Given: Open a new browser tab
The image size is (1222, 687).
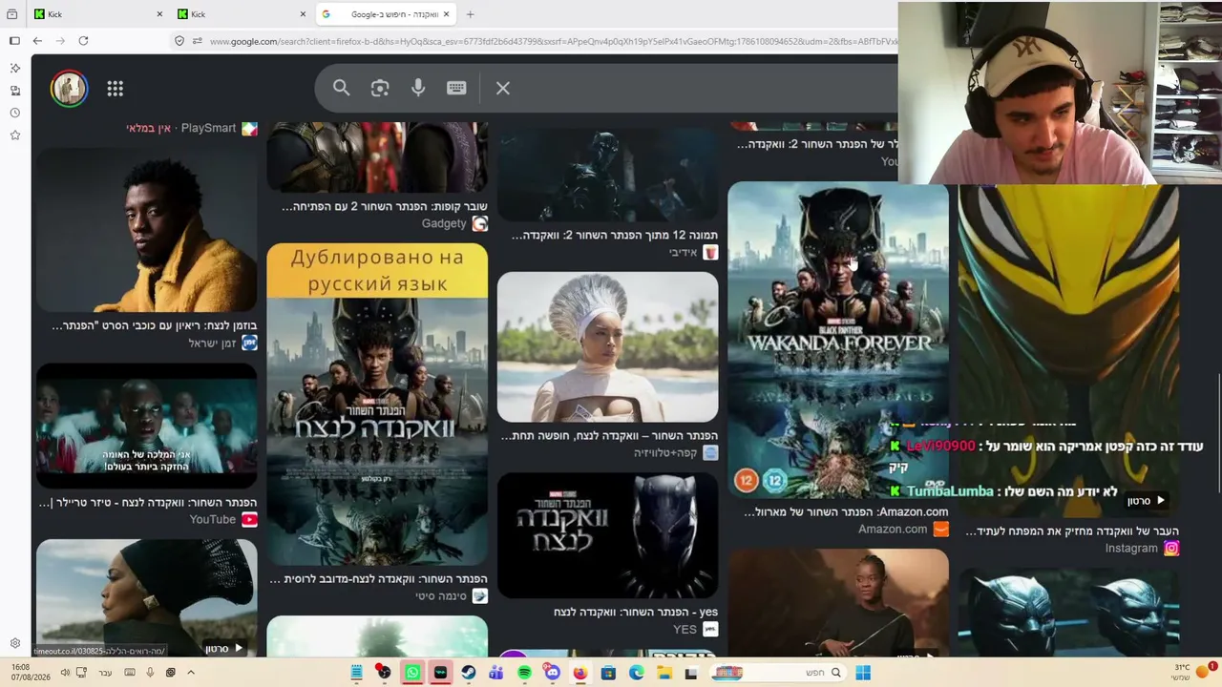Looking at the screenshot, I should 470,14.
